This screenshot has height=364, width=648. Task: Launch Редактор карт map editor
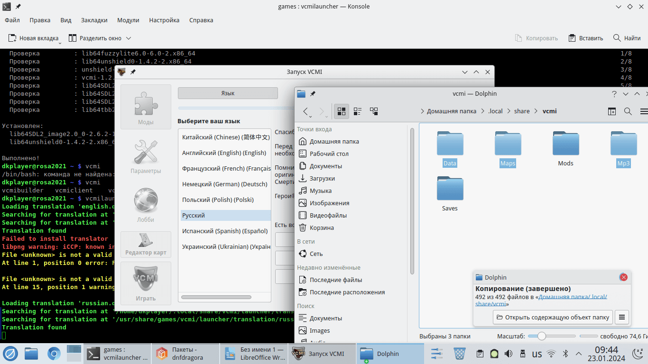[146, 244]
